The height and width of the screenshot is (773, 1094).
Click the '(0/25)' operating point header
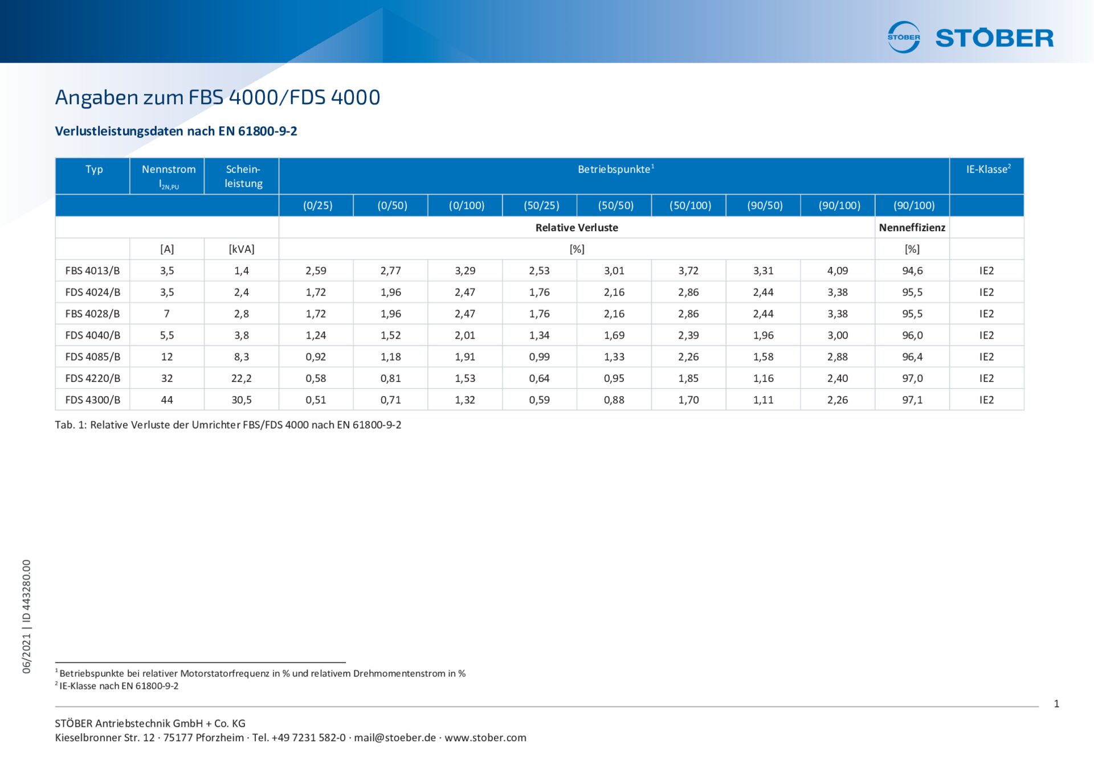click(317, 205)
